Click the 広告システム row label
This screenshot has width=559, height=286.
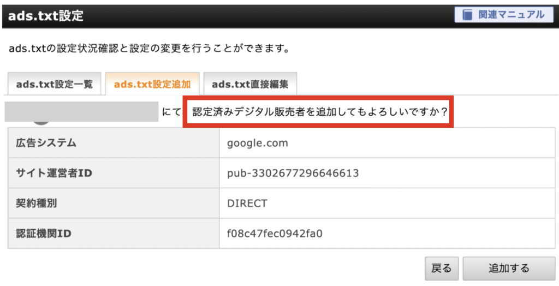click(x=46, y=143)
